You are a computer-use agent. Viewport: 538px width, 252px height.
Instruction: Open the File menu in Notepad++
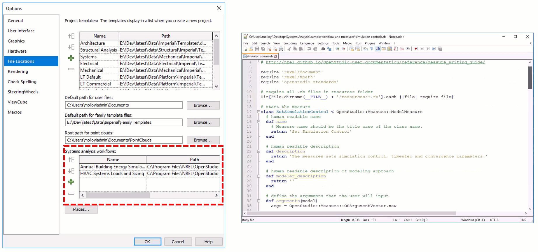[x=246, y=43]
